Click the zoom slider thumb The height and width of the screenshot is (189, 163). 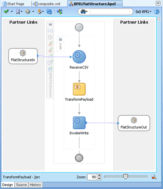125,177
